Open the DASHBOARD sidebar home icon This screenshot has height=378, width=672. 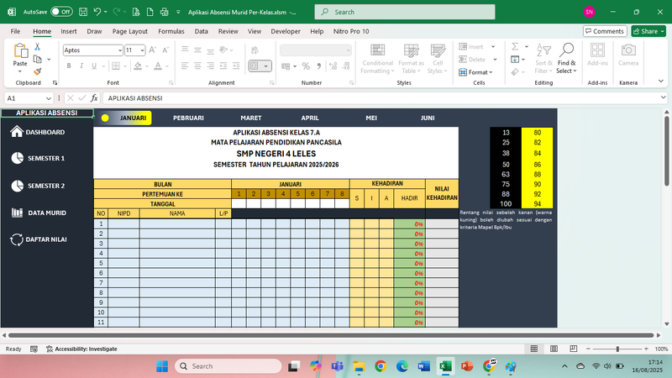click(16, 132)
